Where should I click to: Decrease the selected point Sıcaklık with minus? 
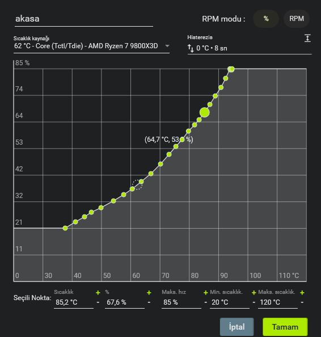coord(98,302)
